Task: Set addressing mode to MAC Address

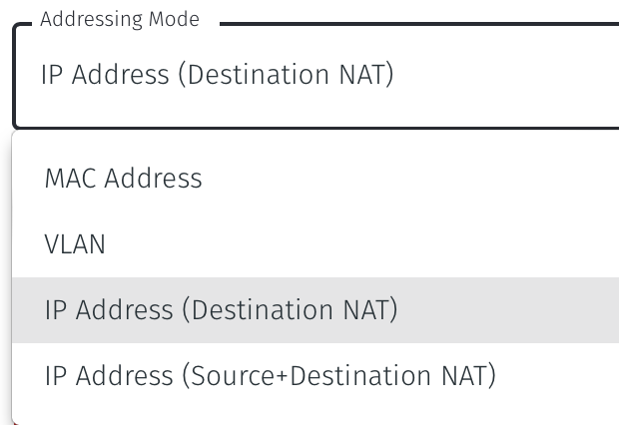Action: 124,179
